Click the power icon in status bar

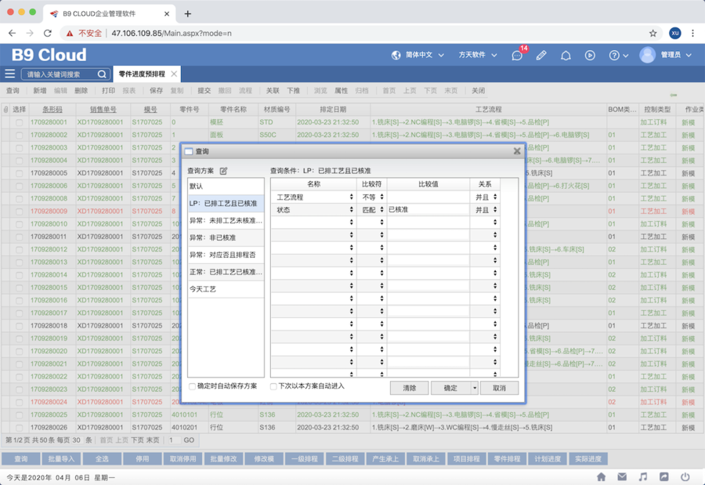click(x=685, y=477)
